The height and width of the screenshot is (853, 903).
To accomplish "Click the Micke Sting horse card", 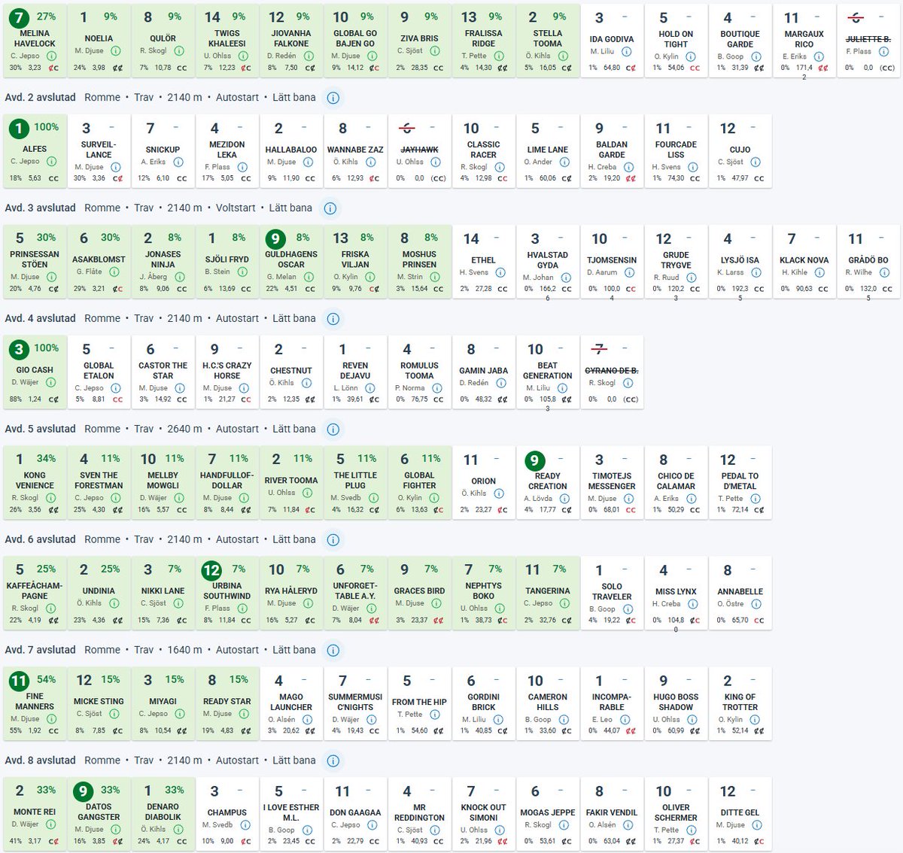I will [99, 702].
